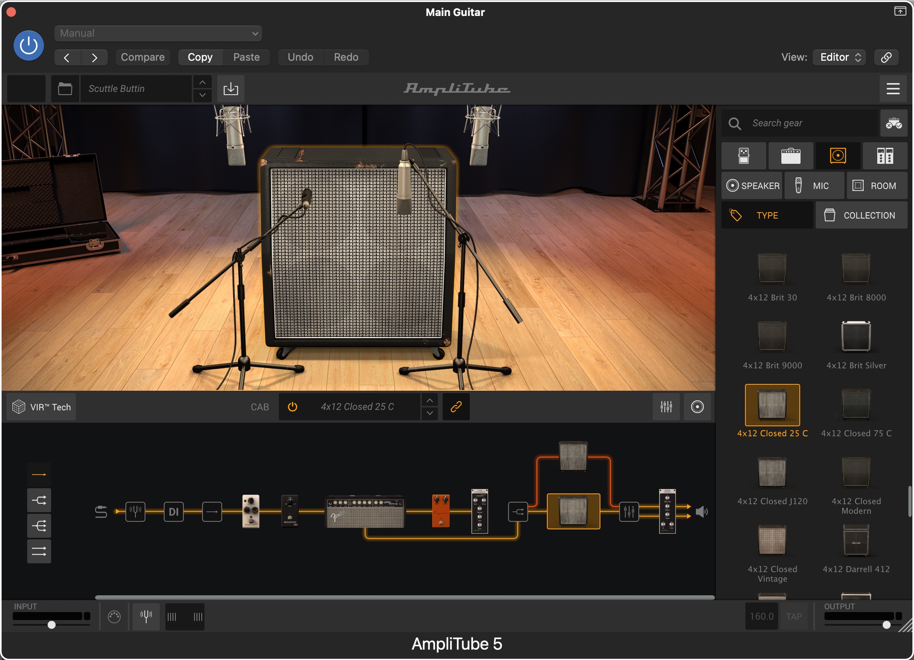This screenshot has height=660, width=914.
Task: Go to next preset arrow
Action: (94, 57)
